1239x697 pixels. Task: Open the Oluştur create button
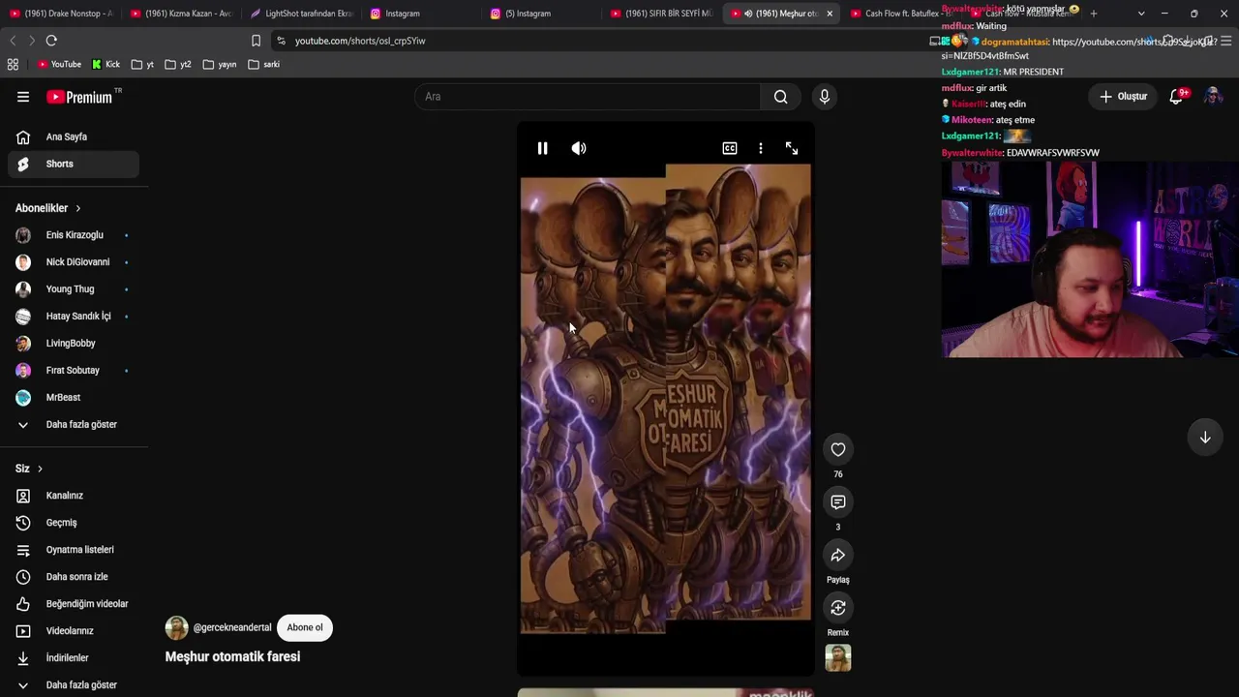coord(1124,97)
